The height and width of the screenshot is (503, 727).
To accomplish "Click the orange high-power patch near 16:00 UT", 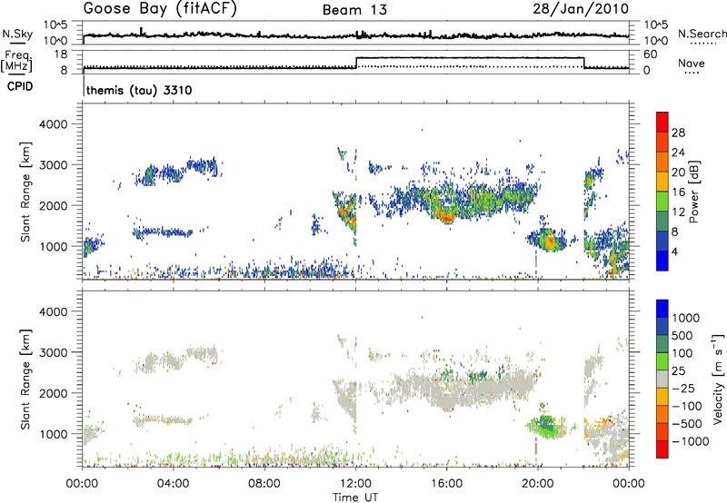I will pos(446,216).
